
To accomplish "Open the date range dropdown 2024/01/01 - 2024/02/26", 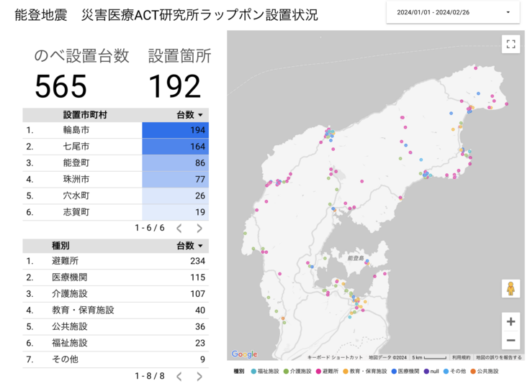I will (453, 12).
